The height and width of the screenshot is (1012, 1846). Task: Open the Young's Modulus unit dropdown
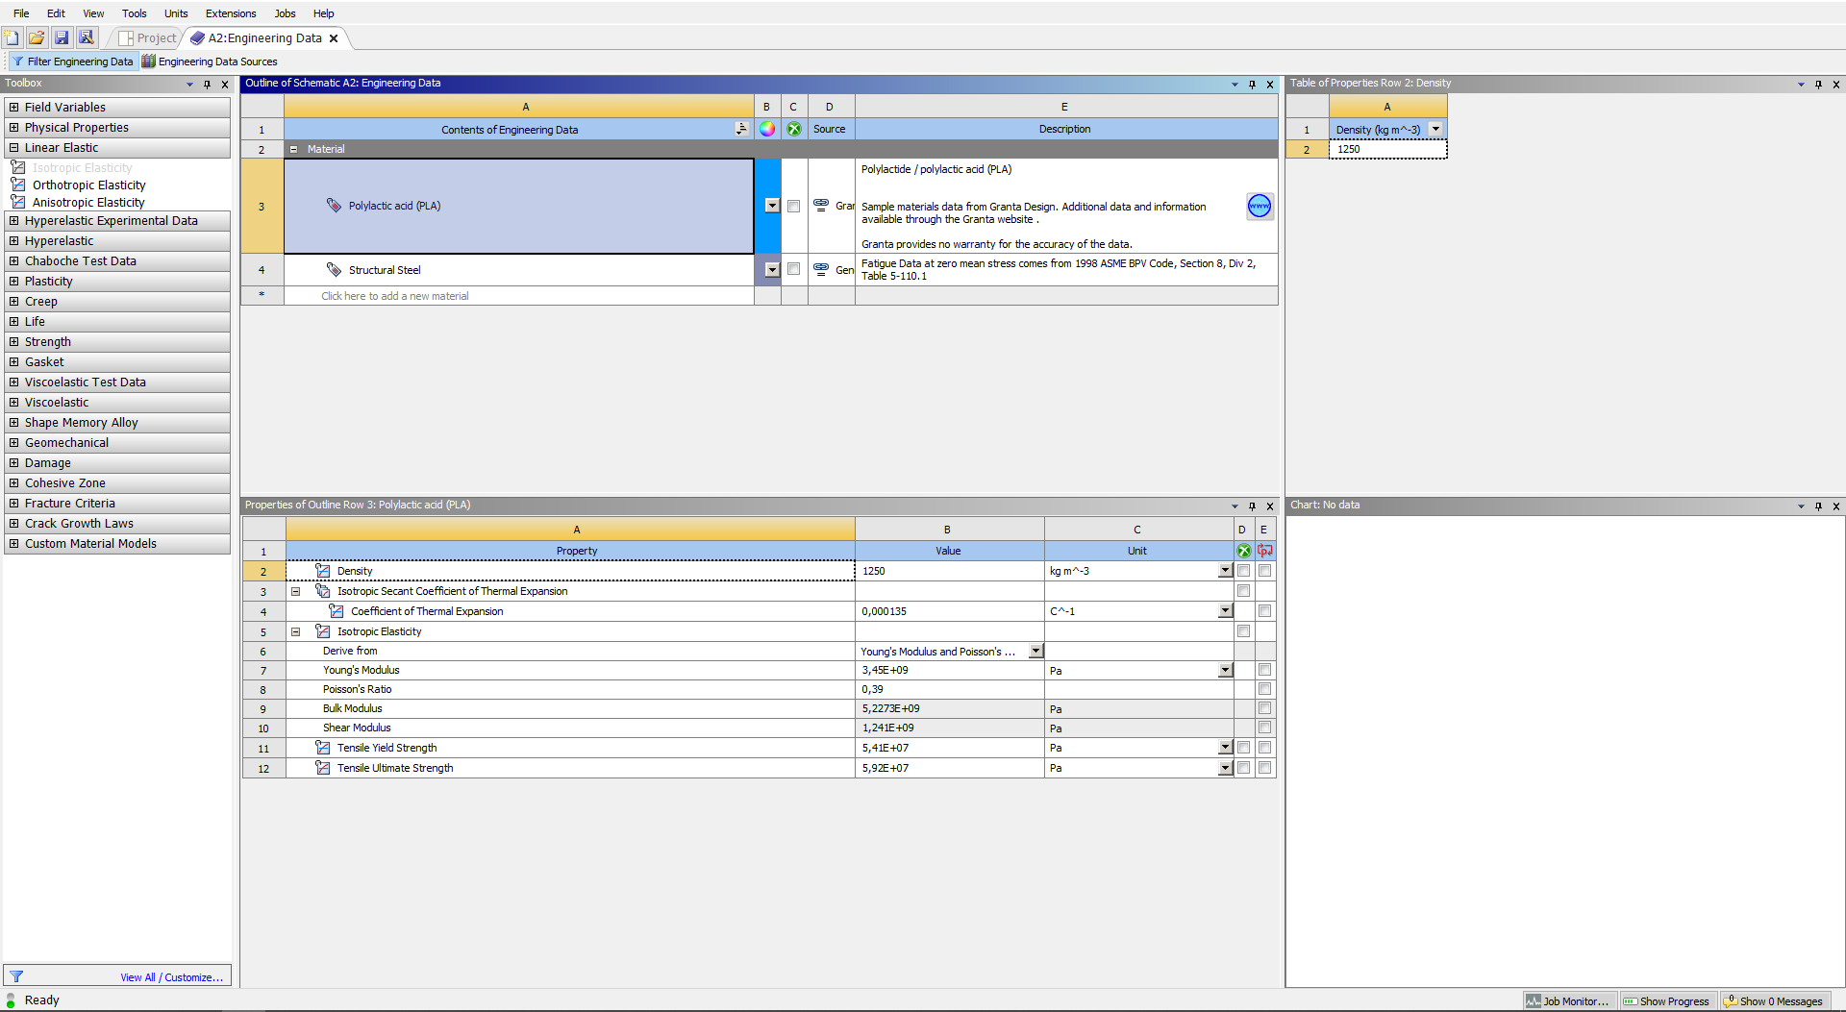[x=1225, y=671]
